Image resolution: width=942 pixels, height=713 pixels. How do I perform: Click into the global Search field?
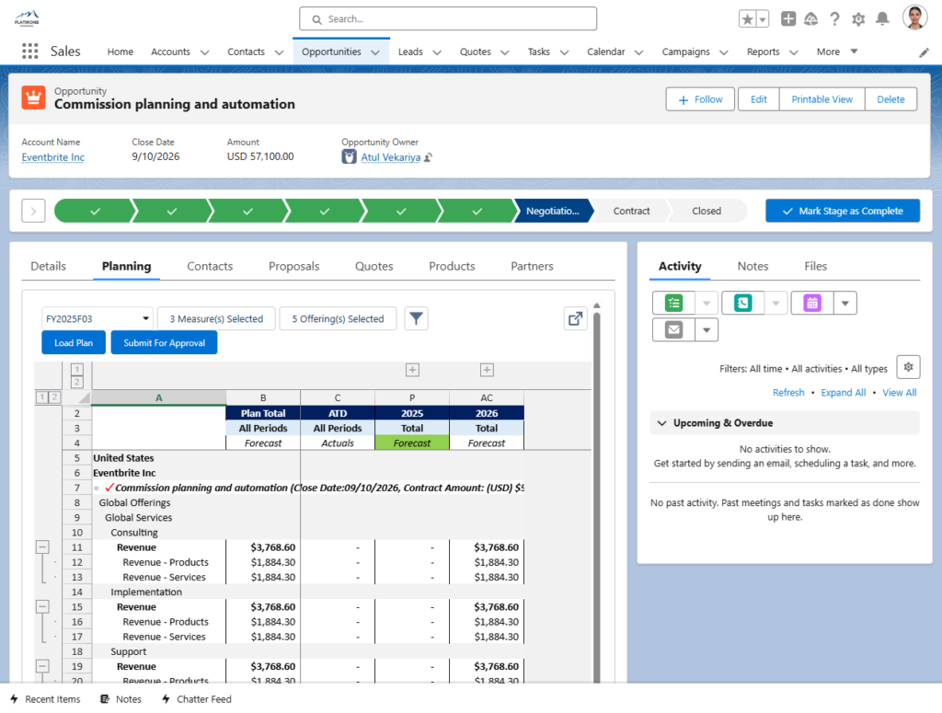coord(448,18)
